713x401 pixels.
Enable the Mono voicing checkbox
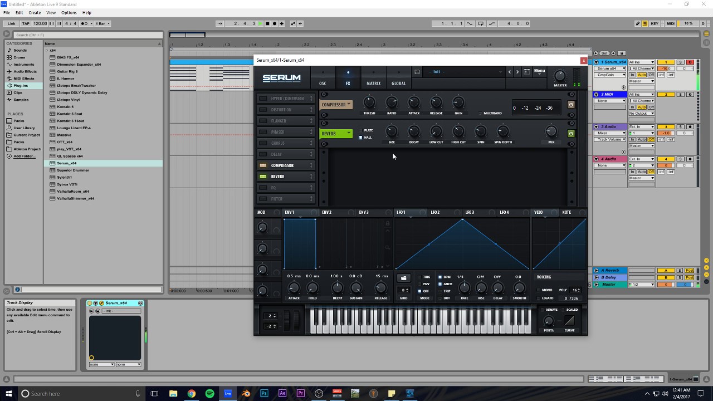point(538,290)
